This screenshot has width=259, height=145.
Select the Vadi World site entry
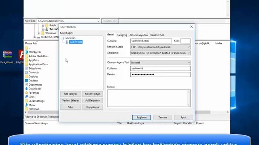76,42
